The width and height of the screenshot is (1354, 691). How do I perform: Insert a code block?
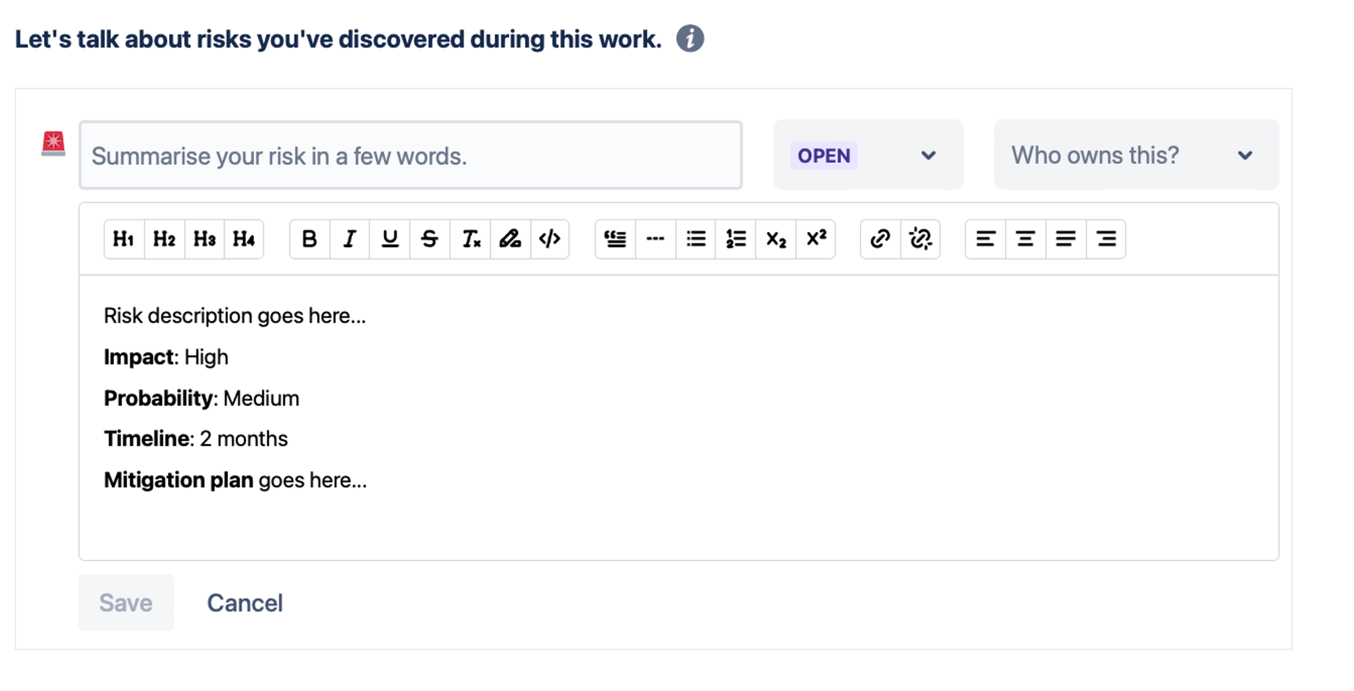(550, 239)
